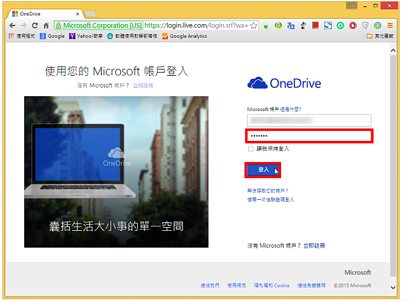
Task: Open the apps grid bookmark shortcut
Action: tap(22, 36)
